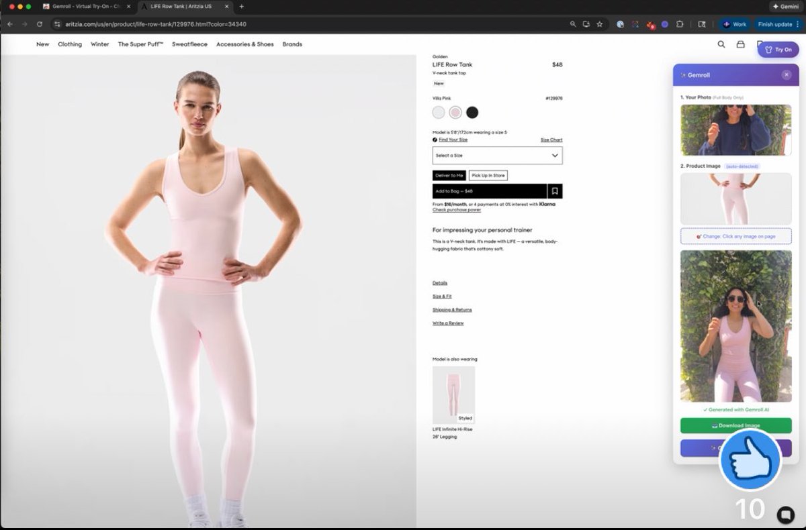Select the LIFE Row Tank Aritzia tab
Viewport: 806px width, 530px height.
click(186, 6)
